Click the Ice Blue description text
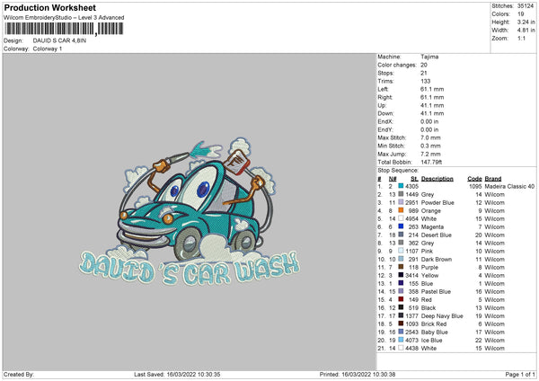This screenshot has width=539, height=381. [x=431, y=340]
